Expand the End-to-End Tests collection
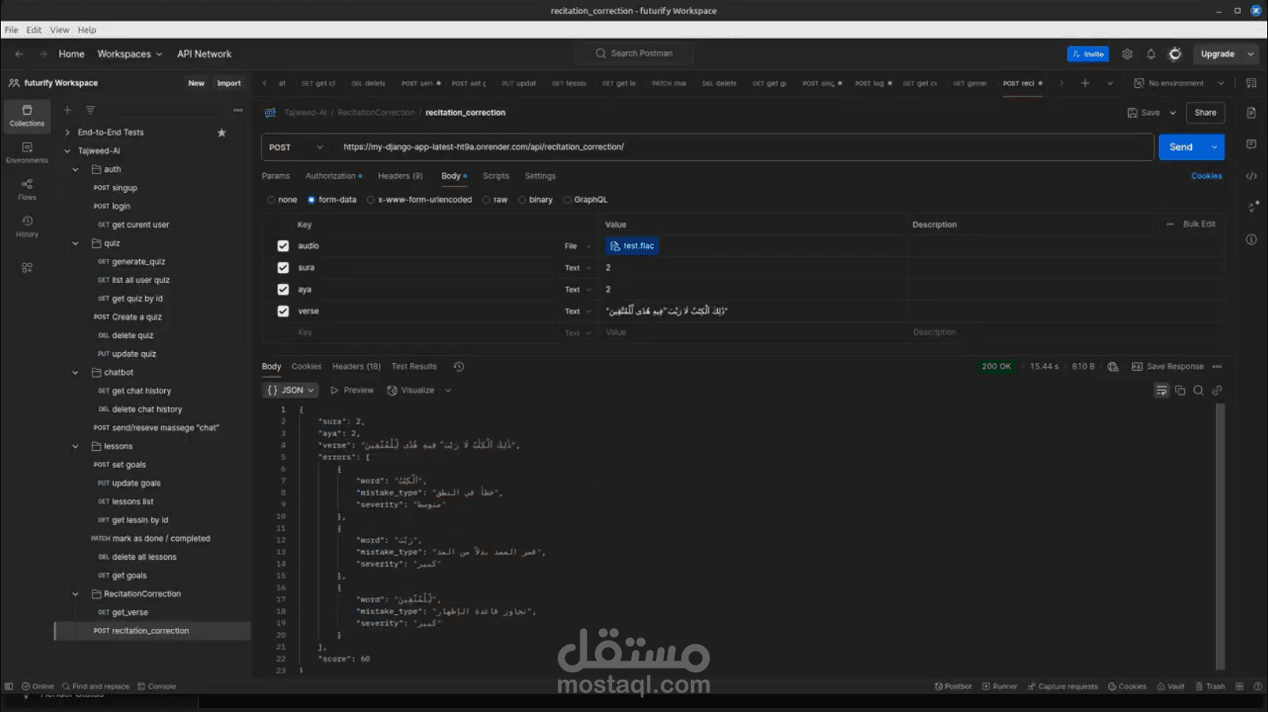This screenshot has height=712, width=1268. [68, 133]
